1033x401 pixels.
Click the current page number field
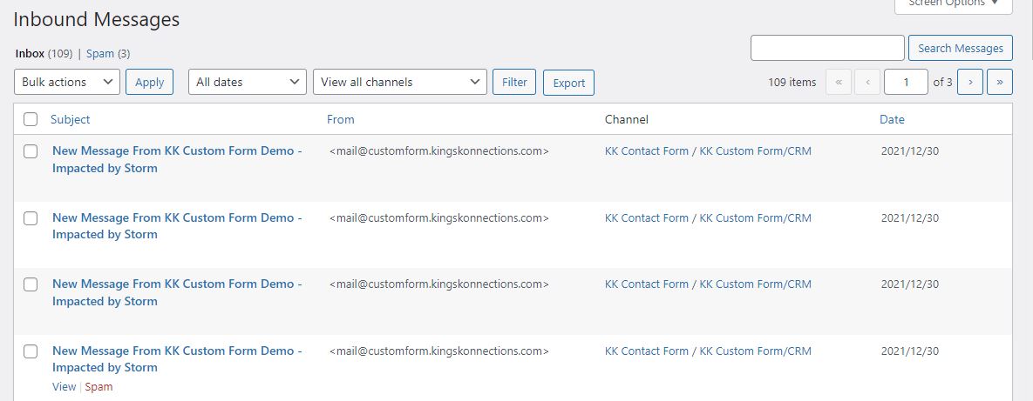pyautogui.click(x=906, y=82)
